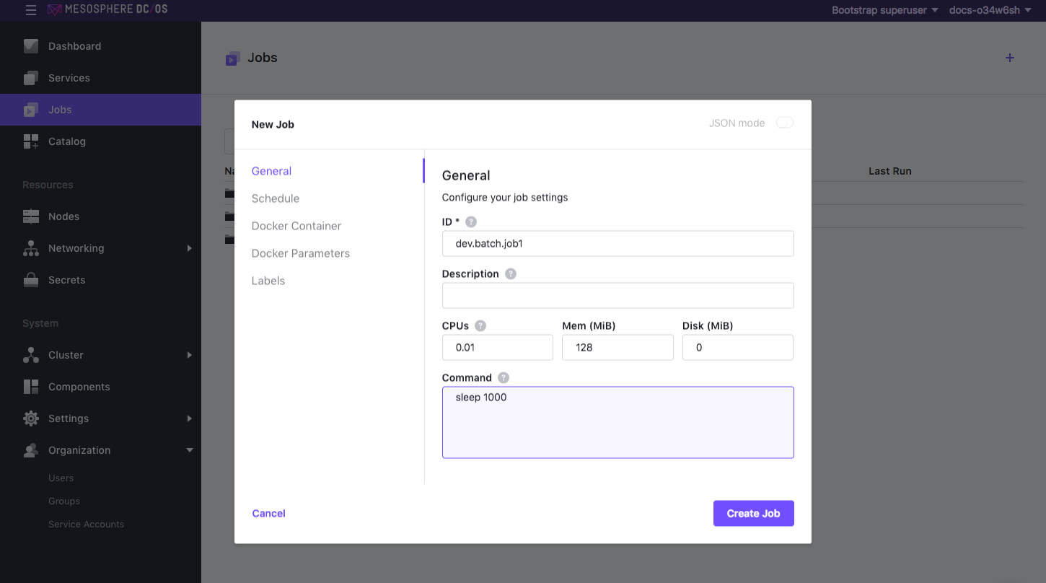The image size is (1046, 583).
Task: Open the hamburger sidebar menu icon
Action: (x=30, y=10)
